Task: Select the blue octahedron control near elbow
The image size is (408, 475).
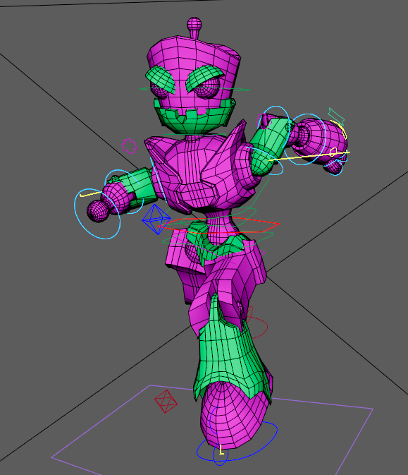Action: pos(156,220)
